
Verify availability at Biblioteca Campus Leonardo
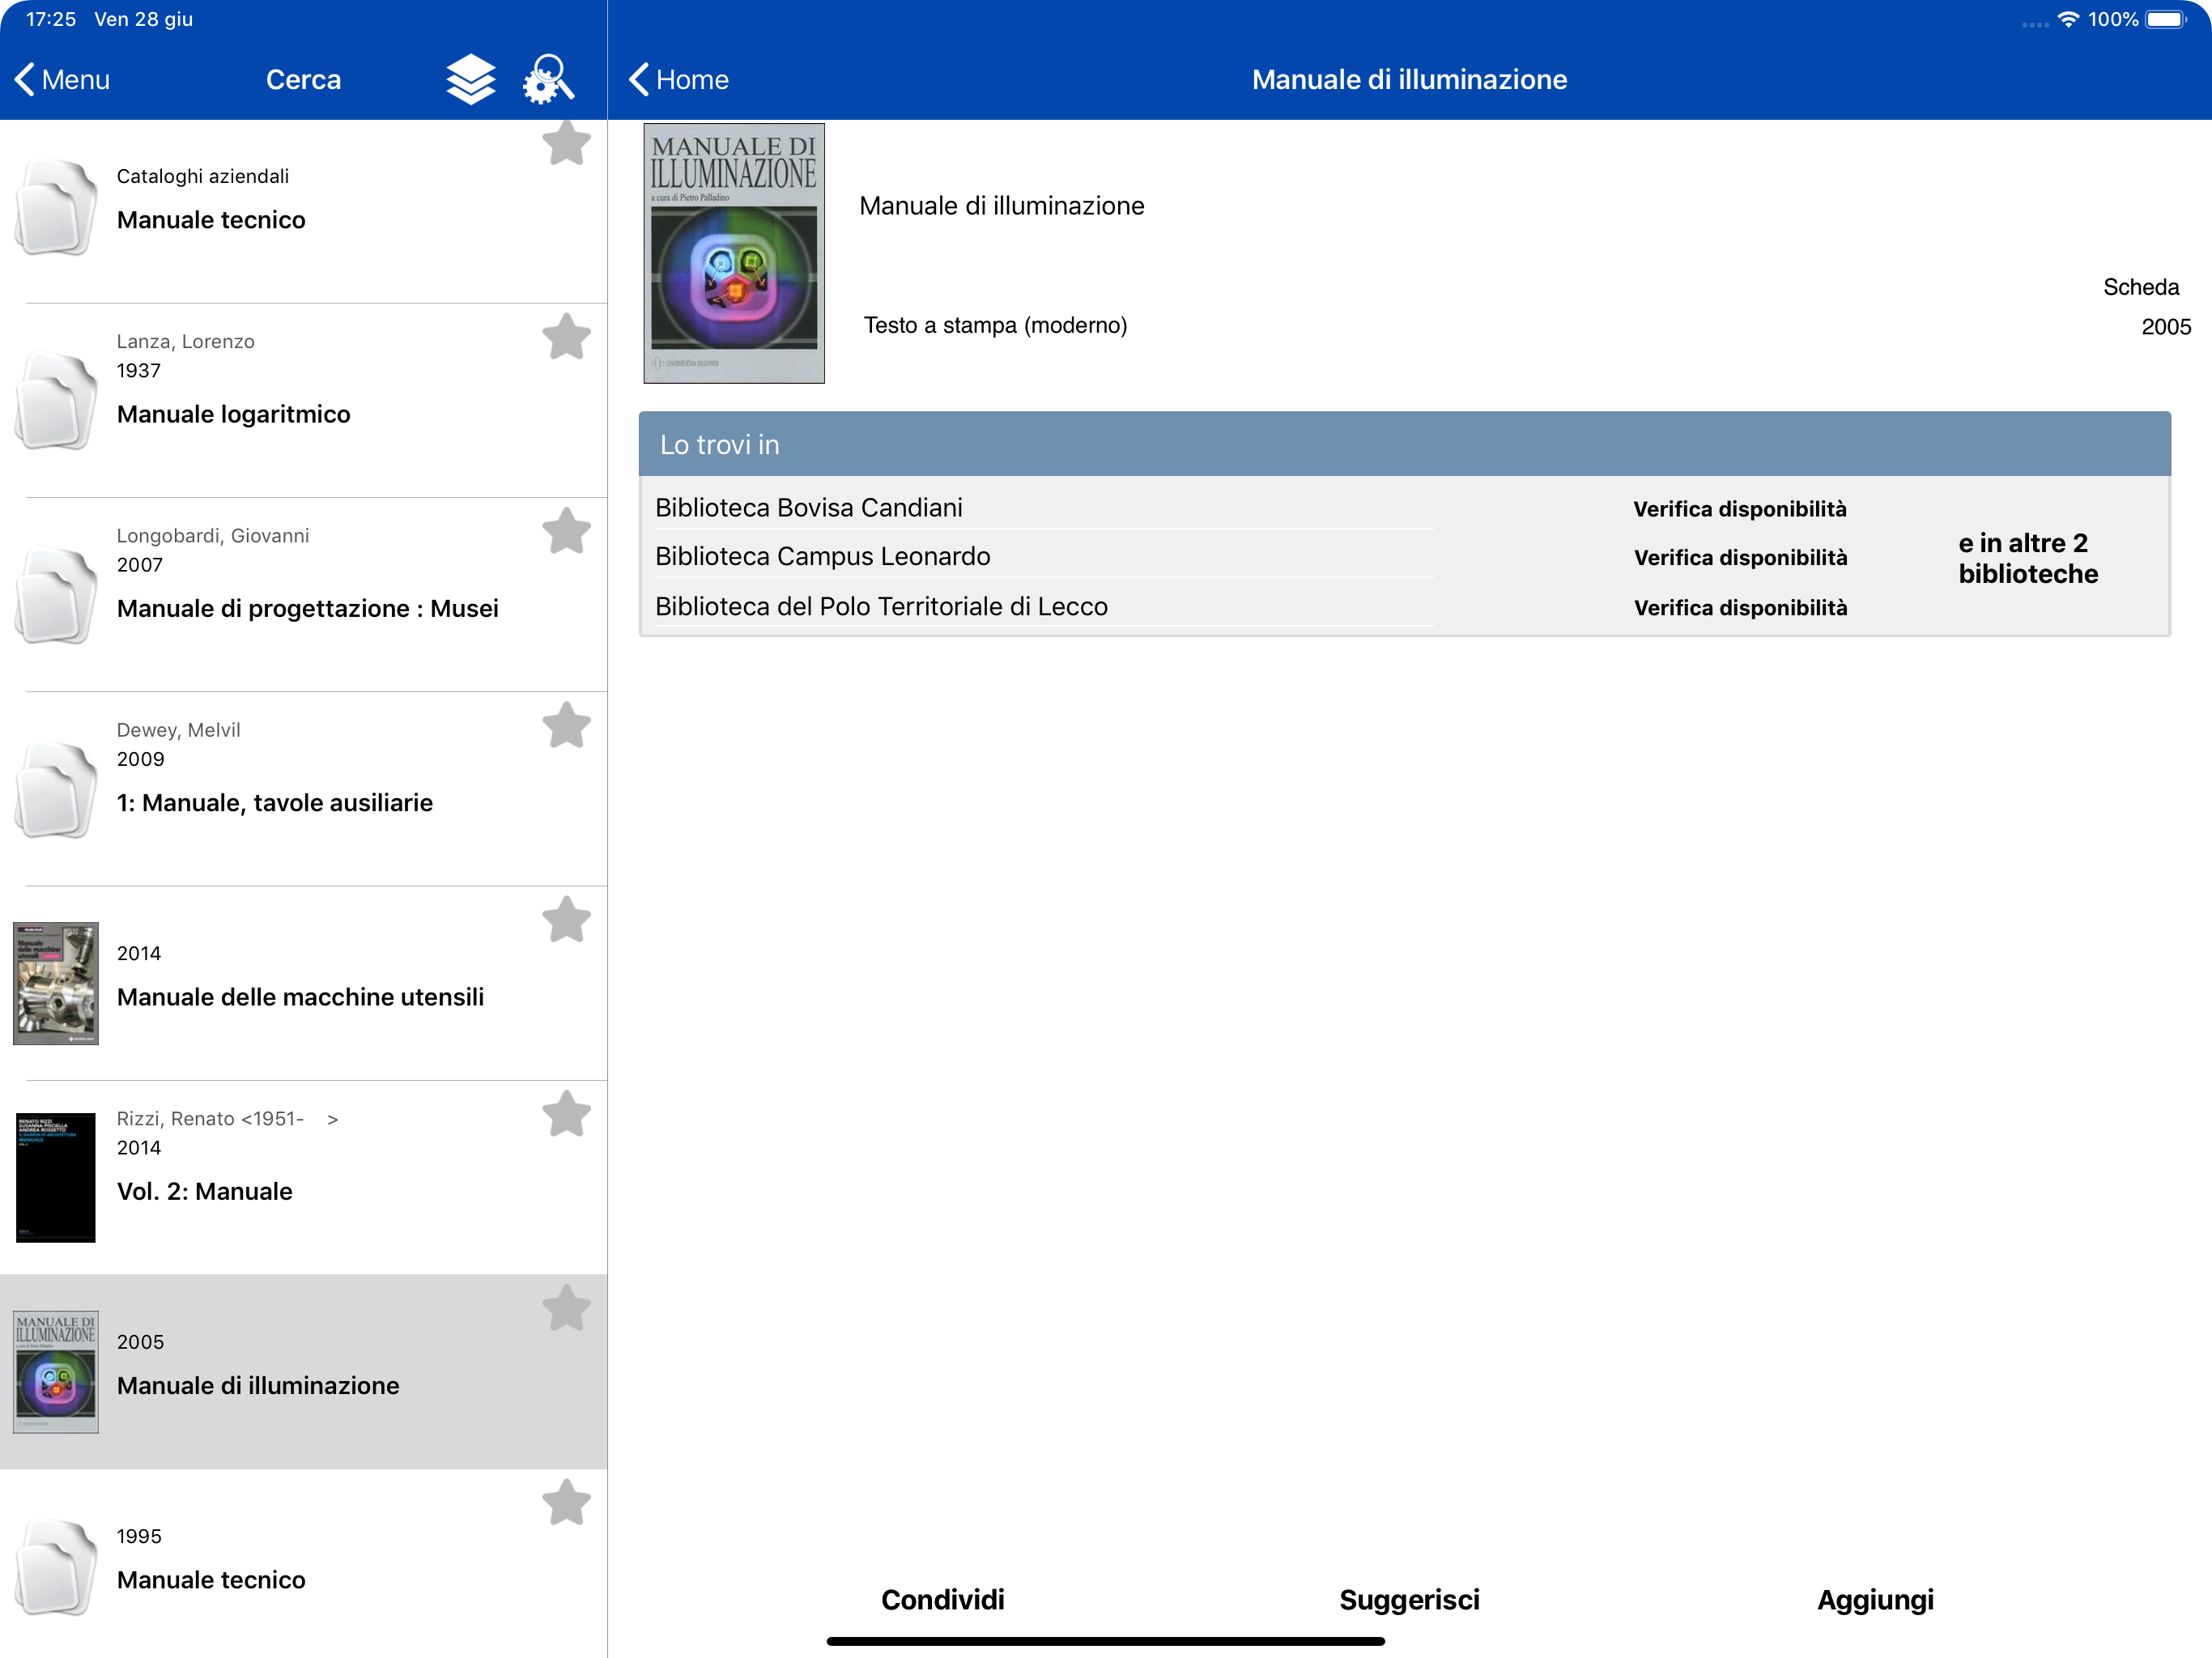pos(1740,558)
